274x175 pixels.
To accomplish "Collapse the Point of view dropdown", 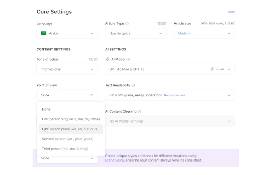I will tap(67, 95).
